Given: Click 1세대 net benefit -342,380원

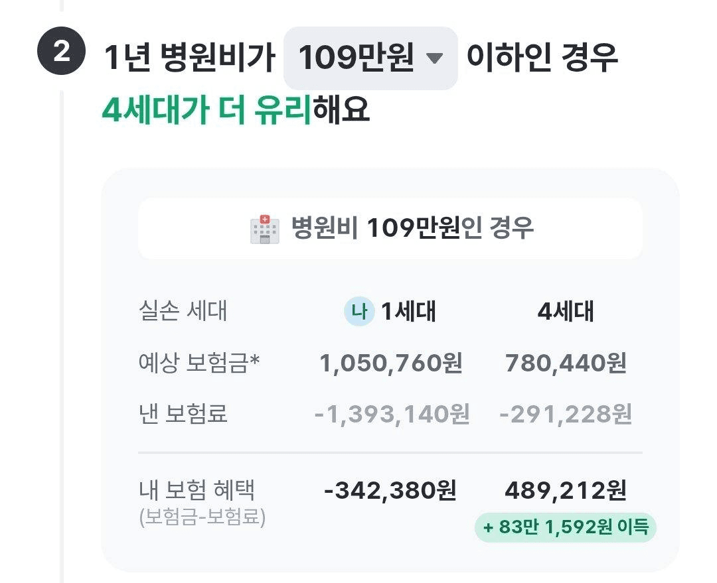Looking at the screenshot, I should coord(390,491).
